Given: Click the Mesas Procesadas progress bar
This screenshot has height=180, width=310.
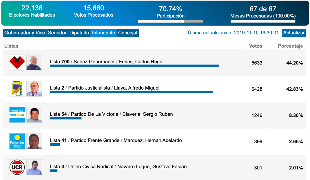Looking at the screenshot, I should (x=263, y=21).
